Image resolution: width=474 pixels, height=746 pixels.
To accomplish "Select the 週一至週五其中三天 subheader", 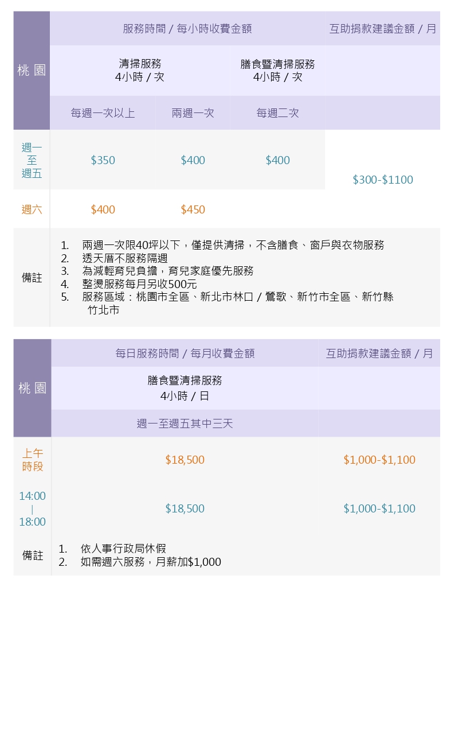I will (185, 424).
